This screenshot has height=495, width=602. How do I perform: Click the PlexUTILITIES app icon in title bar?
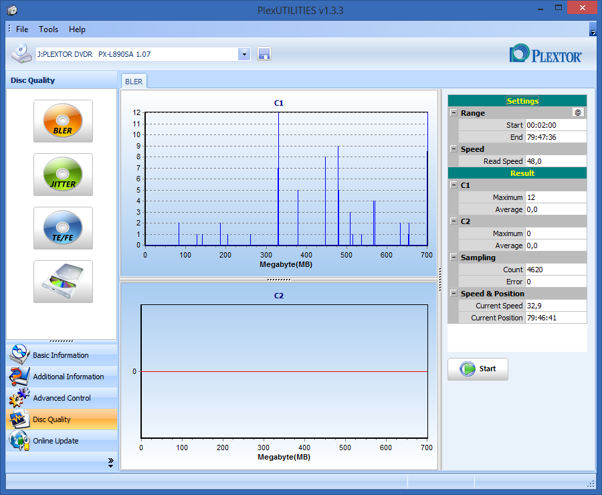12,10
